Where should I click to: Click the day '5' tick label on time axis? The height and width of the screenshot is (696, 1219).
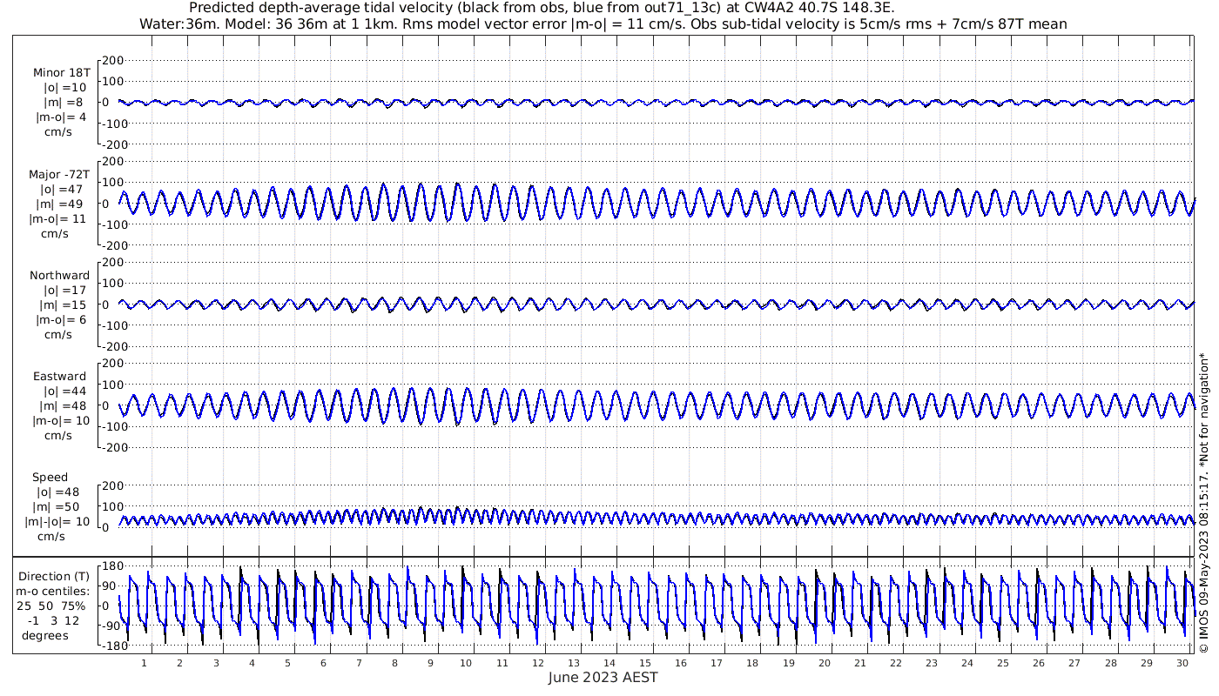point(287,662)
